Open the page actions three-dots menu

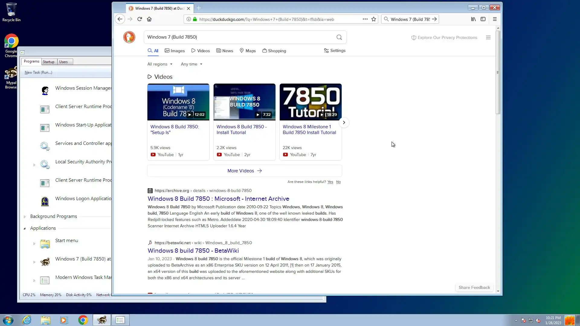365,19
